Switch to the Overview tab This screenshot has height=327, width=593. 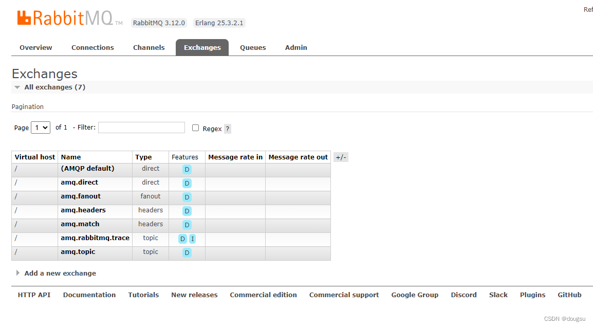(x=36, y=48)
